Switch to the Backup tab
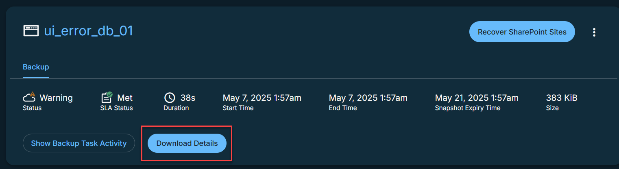This screenshot has height=169, width=619. pyautogui.click(x=36, y=67)
